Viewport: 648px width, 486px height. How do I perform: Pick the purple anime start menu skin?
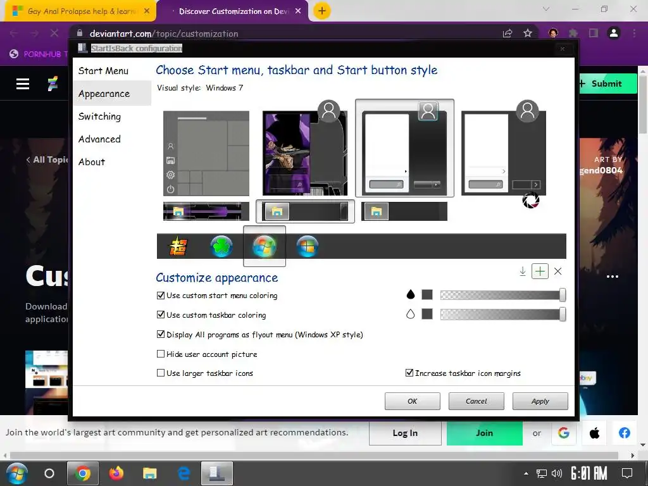pyautogui.click(x=305, y=153)
